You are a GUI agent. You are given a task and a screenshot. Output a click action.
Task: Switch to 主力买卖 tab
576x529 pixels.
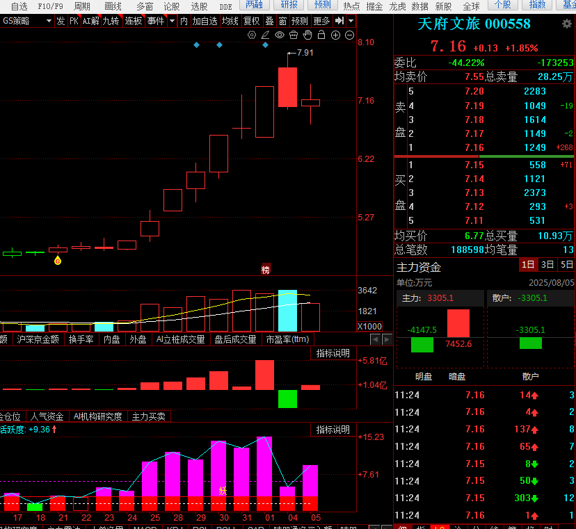pyautogui.click(x=149, y=416)
